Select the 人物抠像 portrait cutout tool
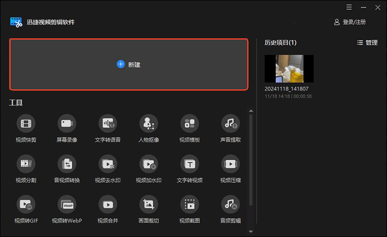Image resolution: width=387 pixels, height=237 pixels. [x=149, y=128]
